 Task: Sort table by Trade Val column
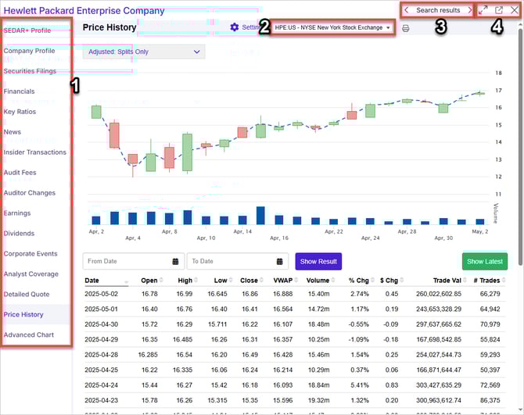point(450,281)
